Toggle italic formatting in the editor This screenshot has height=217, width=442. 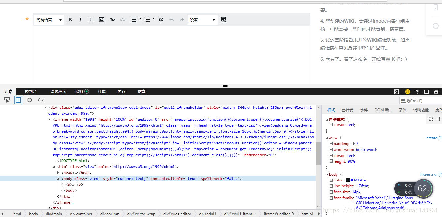tap(80, 20)
